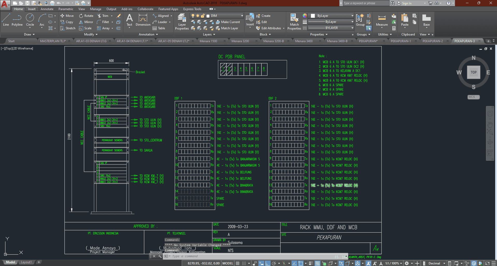The width and height of the screenshot is (497, 266).
Task: Click the Insert block icon
Action: pyautogui.click(x=250, y=20)
